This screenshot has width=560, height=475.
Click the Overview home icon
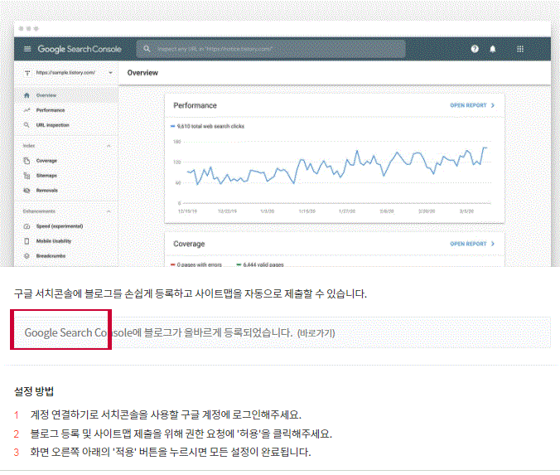pyautogui.click(x=27, y=95)
